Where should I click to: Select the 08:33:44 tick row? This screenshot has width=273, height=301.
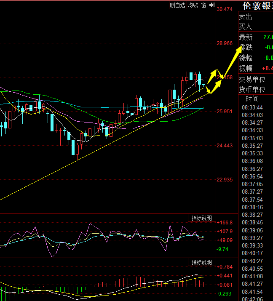coord(252,107)
